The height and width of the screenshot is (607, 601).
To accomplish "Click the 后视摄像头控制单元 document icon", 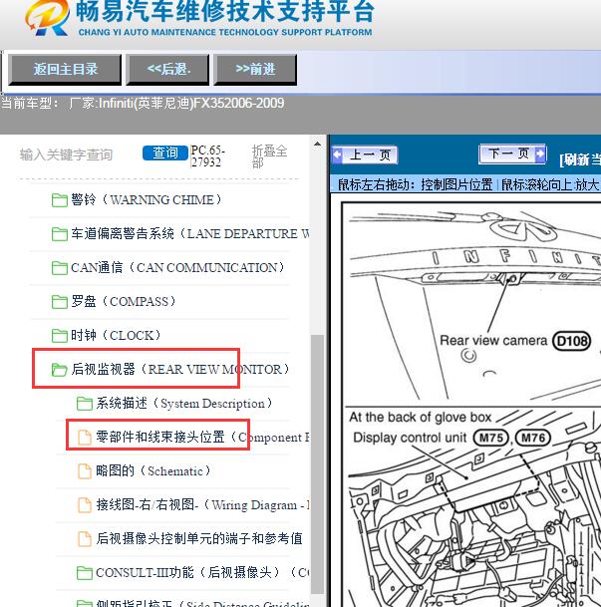I will [x=85, y=539].
